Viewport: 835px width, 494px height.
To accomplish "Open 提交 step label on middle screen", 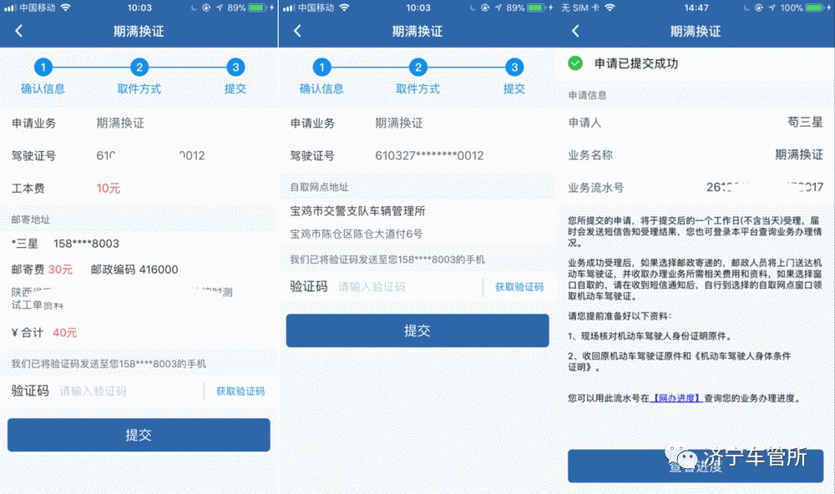I will click(514, 88).
